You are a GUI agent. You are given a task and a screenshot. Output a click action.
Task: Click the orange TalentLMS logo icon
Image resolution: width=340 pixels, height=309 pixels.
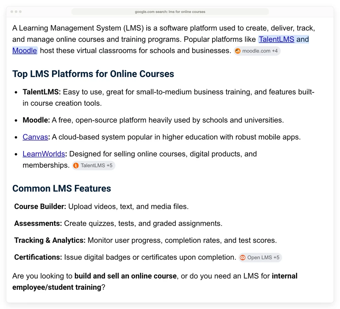pos(76,166)
